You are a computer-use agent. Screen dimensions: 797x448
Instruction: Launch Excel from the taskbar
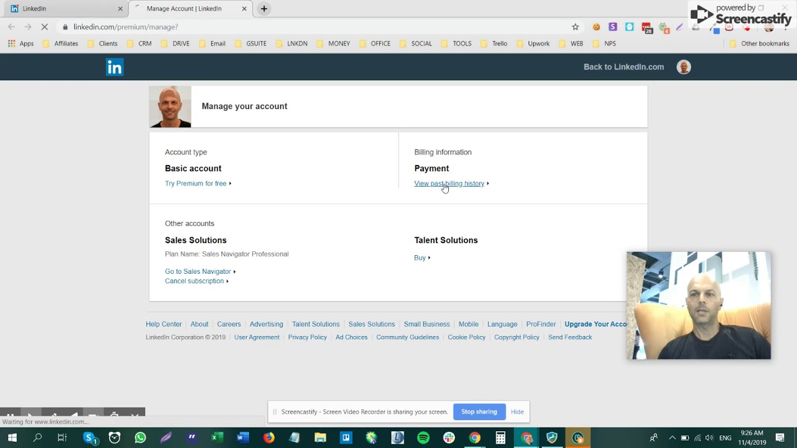click(217, 438)
